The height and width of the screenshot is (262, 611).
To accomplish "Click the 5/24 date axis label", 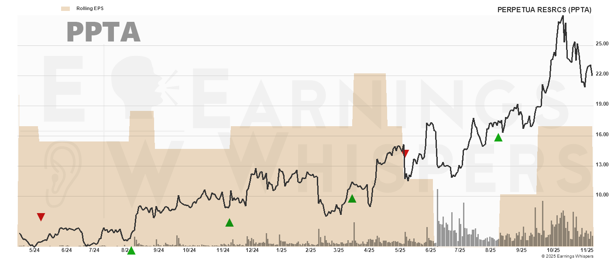I will pos(34,250).
